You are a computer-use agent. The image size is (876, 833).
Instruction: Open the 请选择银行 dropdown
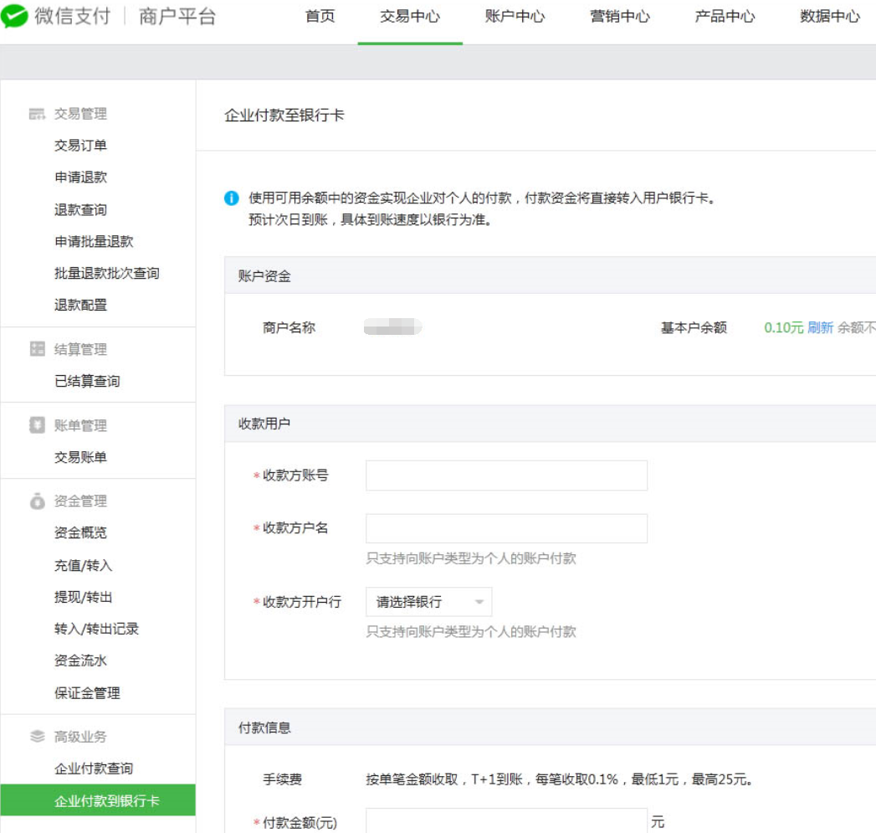click(x=428, y=602)
